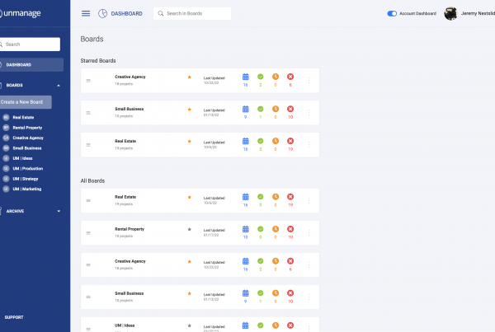Click the SUPPORT link in the sidebar
Image resolution: width=495 pixels, height=332 pixels.
pos(14,316)
